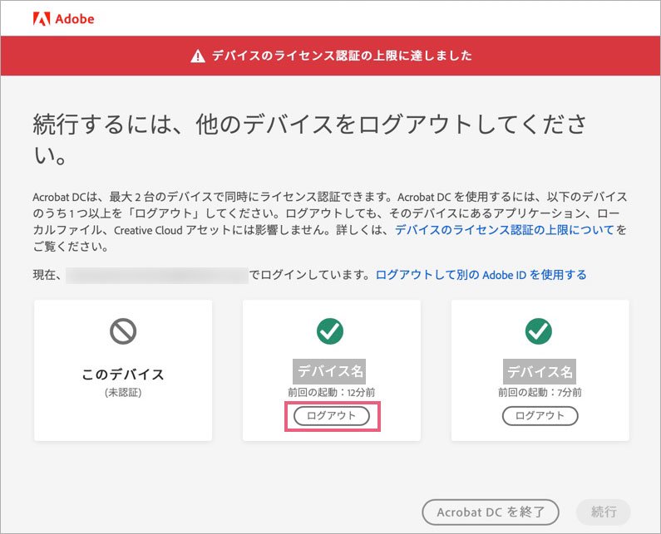Open デバイスのライセンス認証の上限について link

coord(505,230)
